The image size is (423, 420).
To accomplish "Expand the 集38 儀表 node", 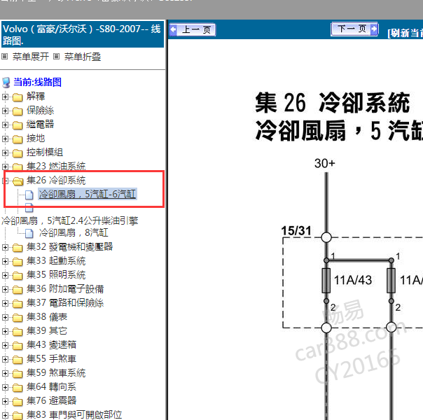I will 5,317.
